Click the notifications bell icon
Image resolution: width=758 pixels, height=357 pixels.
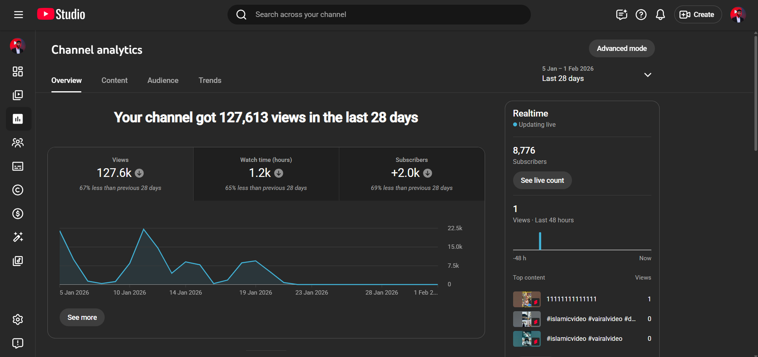tap(660, 15)
